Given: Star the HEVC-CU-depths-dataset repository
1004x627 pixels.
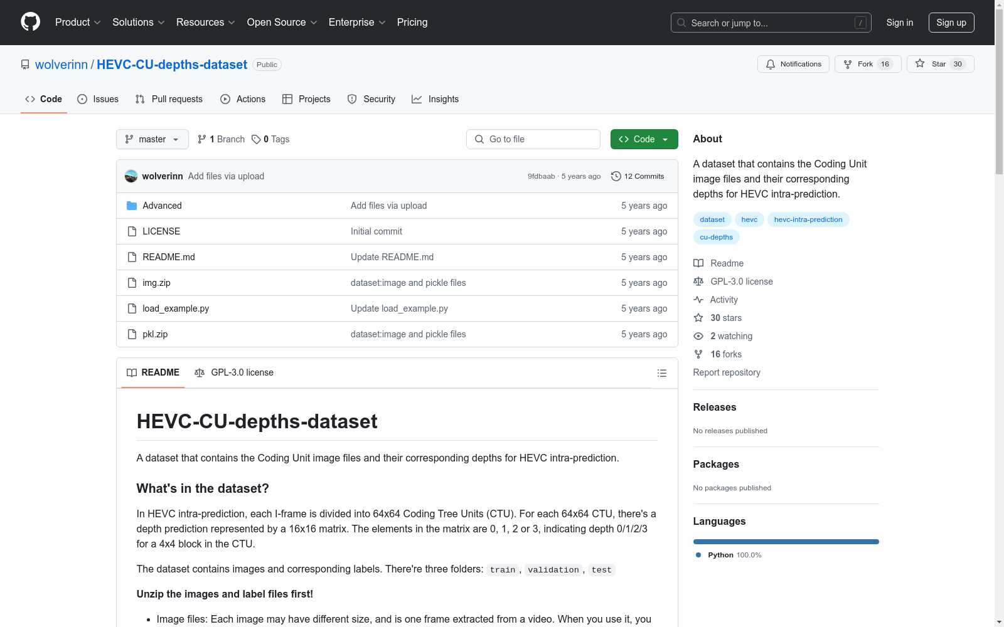Looking at the screenshot, I should pyautogui.click(x=940, y=64).
